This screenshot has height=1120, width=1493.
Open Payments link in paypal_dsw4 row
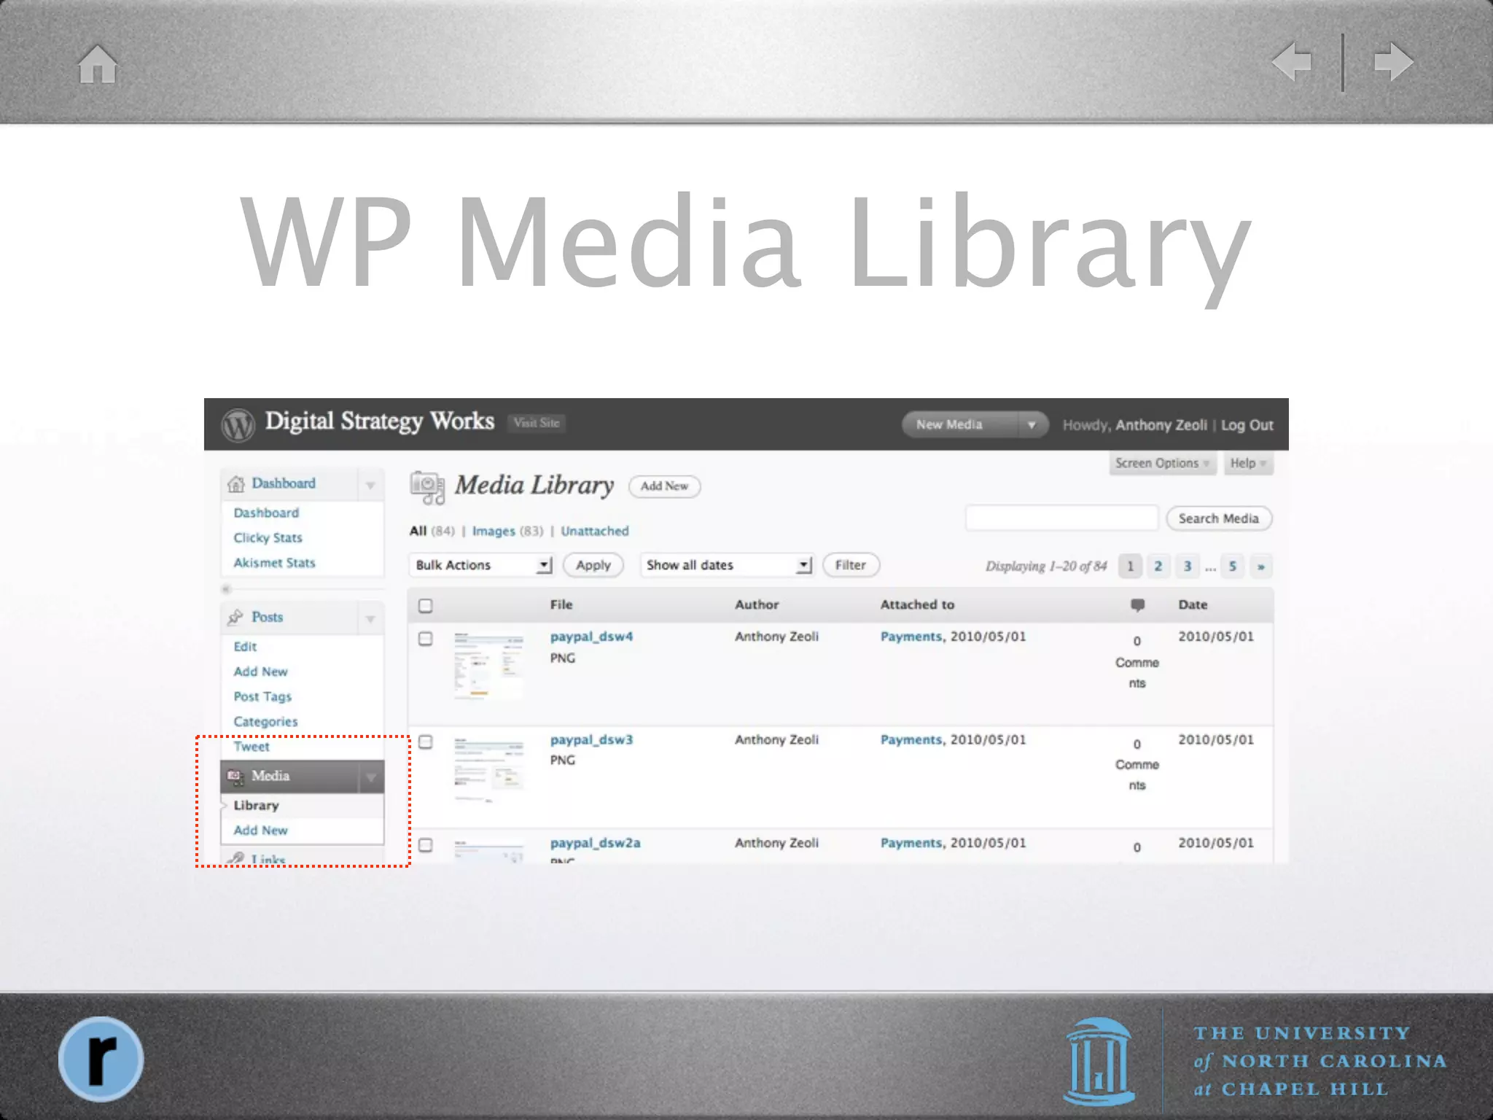click(x=911, y=637)
